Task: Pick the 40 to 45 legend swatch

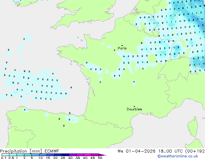Action: [x=88, y=155]
